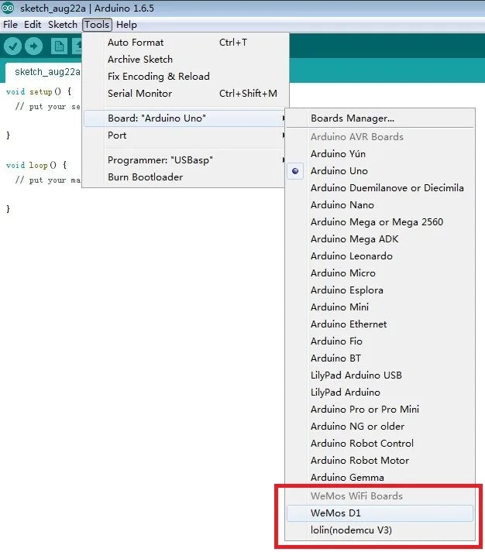485x552 pixels.
Task: Open the Edit menu
Action: [33, 25]
